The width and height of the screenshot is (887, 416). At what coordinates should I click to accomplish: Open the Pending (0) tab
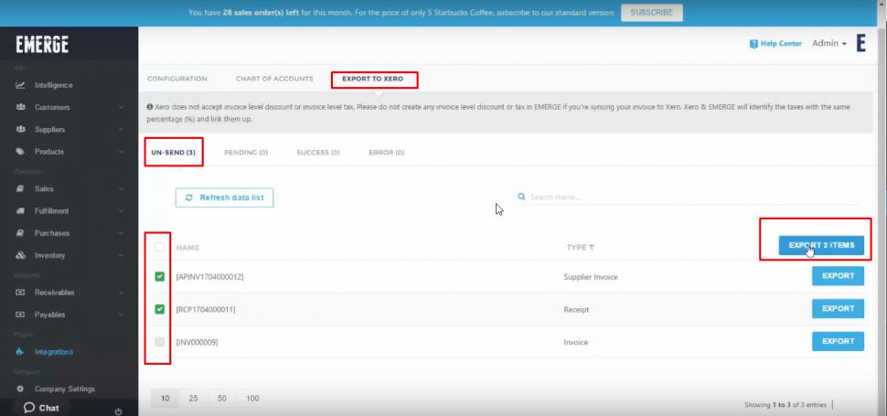(246, 153)
